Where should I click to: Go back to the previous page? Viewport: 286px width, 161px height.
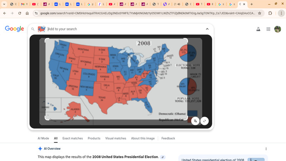[x=5, y=13]
